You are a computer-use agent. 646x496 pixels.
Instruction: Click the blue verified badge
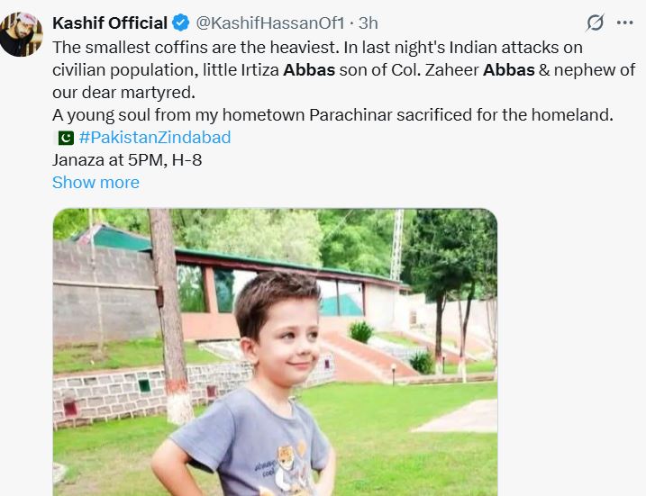[180, 23]
